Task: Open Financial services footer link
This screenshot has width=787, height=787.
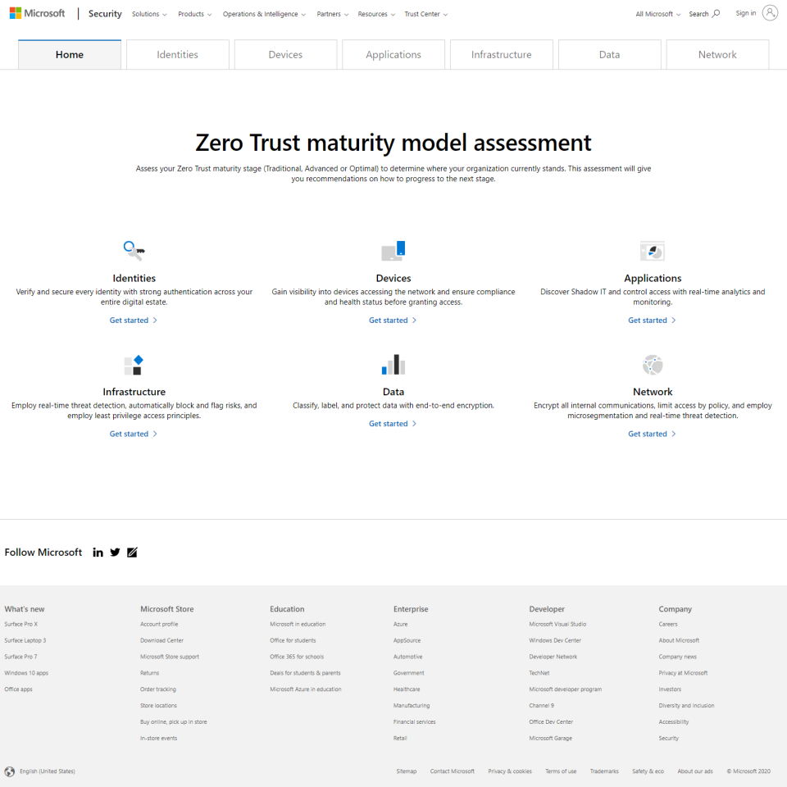Action: (x=415, y=722)
